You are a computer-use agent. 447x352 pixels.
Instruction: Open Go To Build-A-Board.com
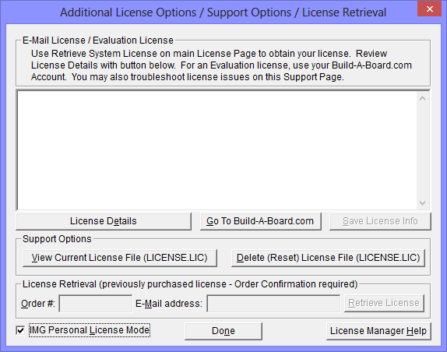261,221
